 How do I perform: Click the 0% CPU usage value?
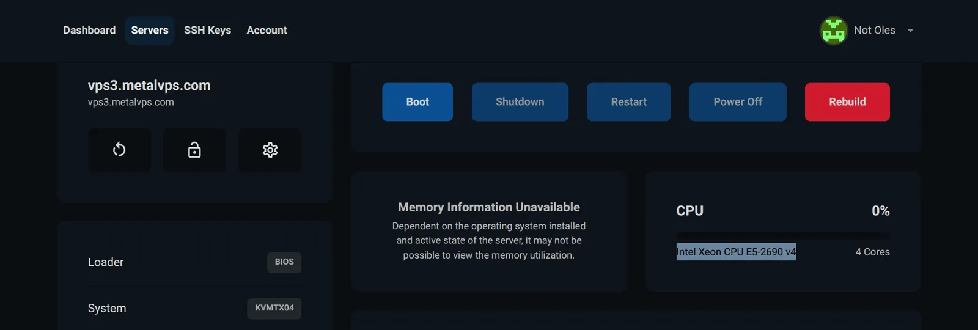(880, 211)
